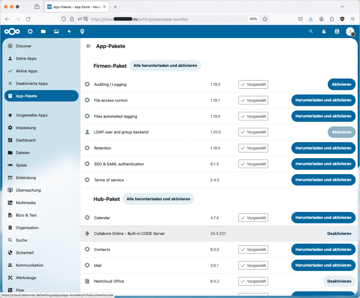The height and width of the screenshot is (298, 360).
Task: Collapse the app navigation sidebar
Action: (88, 46)
